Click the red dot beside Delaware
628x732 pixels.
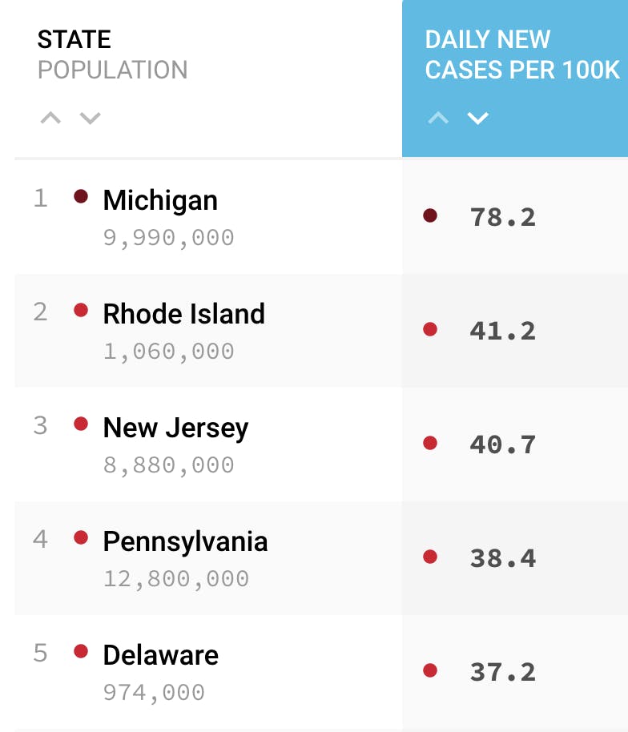click(x=81, y=651)
